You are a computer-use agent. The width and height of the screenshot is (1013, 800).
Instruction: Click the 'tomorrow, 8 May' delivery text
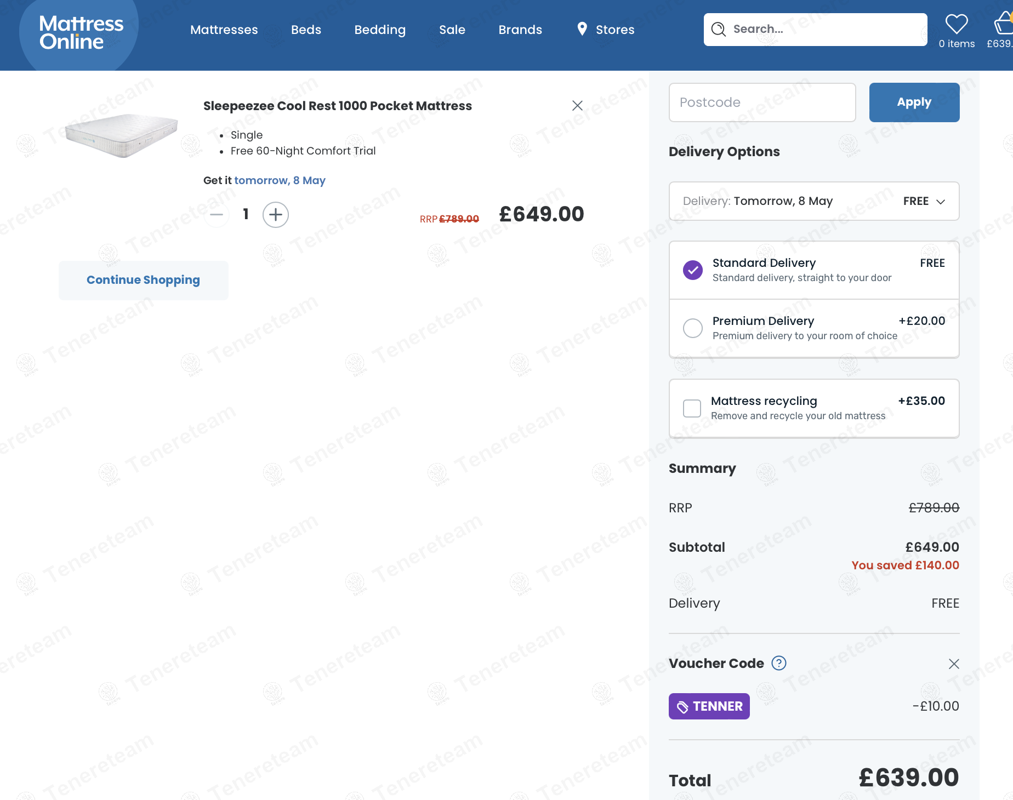280,180
